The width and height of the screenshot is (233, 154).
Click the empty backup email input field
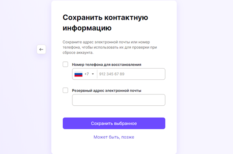(118, 100)
